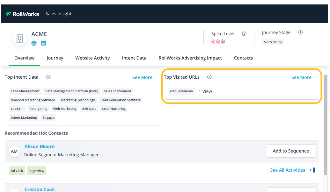Click the 1 View count text
Image resolution: width=330 pixels, height=192 pixels.
point(205,91)
